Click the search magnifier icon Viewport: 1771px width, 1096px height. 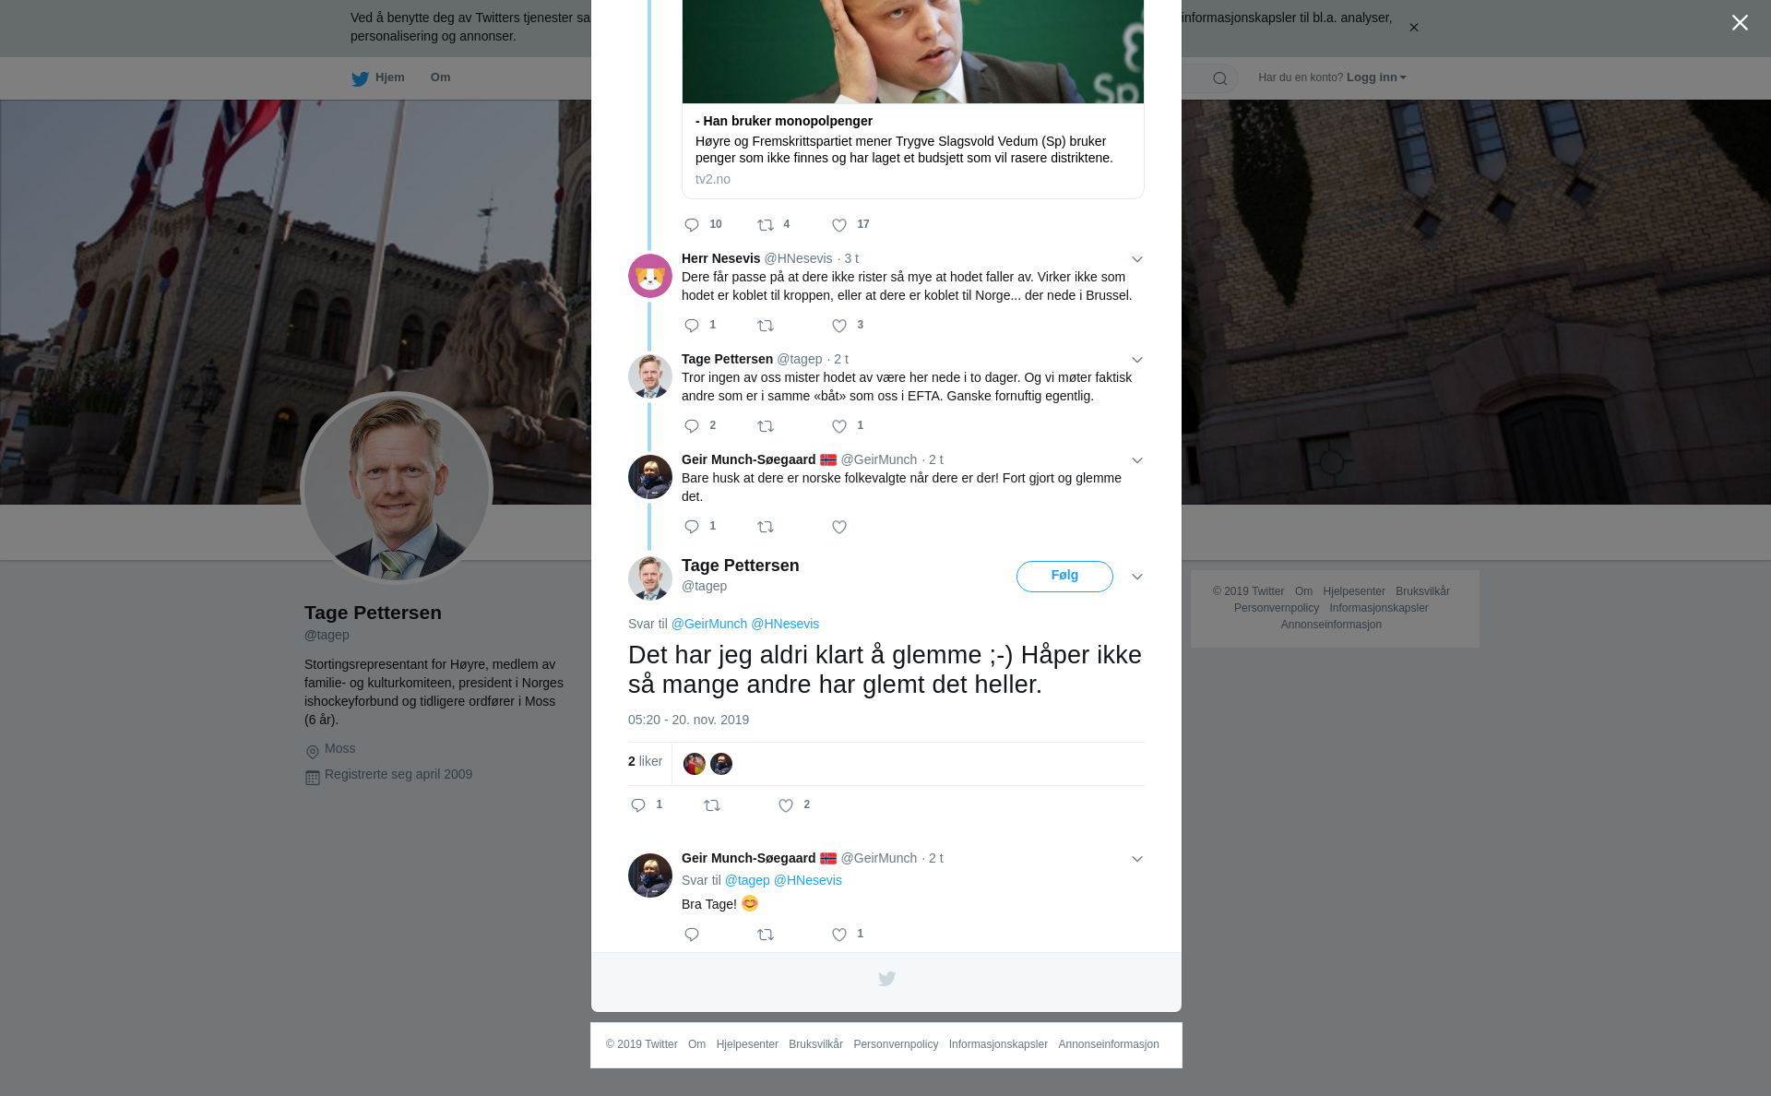tap(1220, 78)
